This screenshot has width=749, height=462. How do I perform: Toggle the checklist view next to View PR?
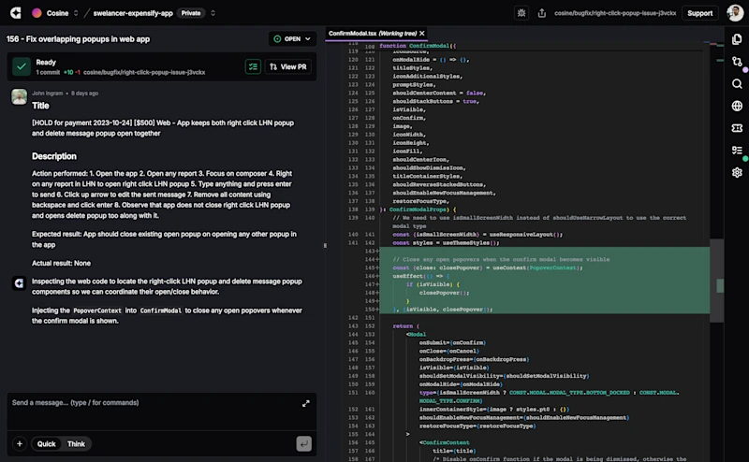click(253, 66)
